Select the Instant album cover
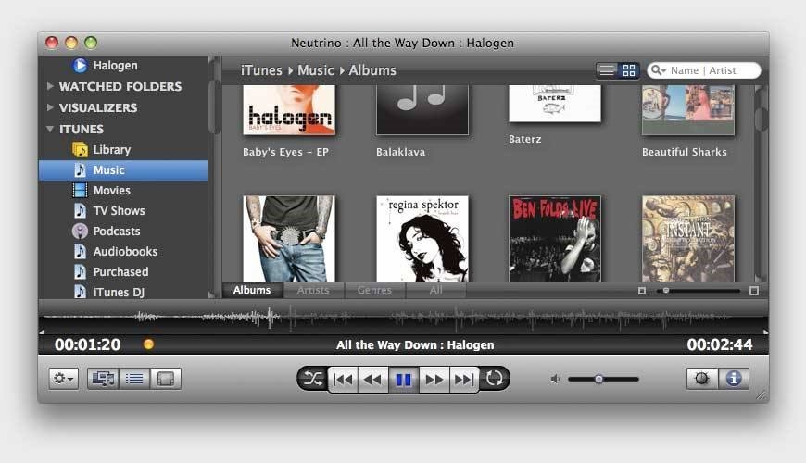Viewport: 806px width, 463px height. pyautogui.click(x=687, y=238)
